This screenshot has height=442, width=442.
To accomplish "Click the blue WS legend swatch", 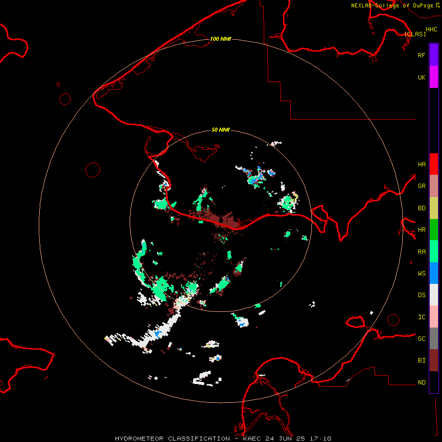I will 434,273.
